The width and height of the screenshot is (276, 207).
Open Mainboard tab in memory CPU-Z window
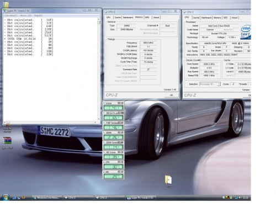[128, 18]
